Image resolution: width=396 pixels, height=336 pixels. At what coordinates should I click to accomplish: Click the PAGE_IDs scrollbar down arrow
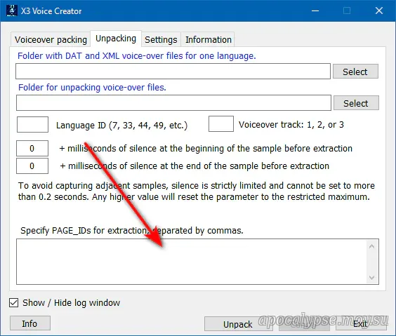(x=371, y=278)
